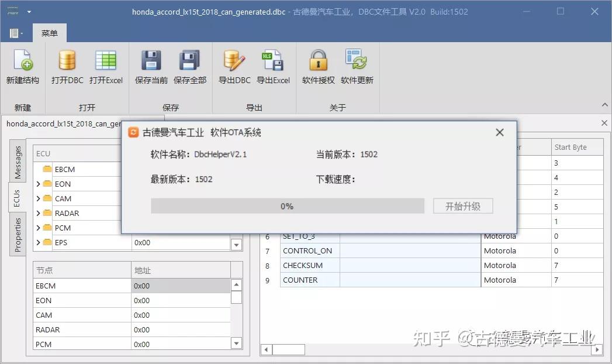Select EBCM row in the node table
The width and height of the screenshot is (612, 364).
click(132, 286)
